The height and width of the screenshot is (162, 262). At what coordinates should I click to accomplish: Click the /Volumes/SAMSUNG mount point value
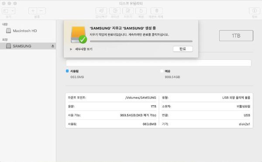pos(141,97)
